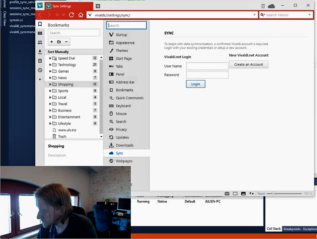Open the Mail panel icon

(40, 33)
